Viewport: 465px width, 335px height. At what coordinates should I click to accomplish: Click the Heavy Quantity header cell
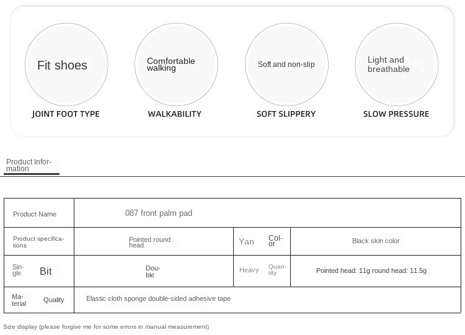[x=262, y=270]
